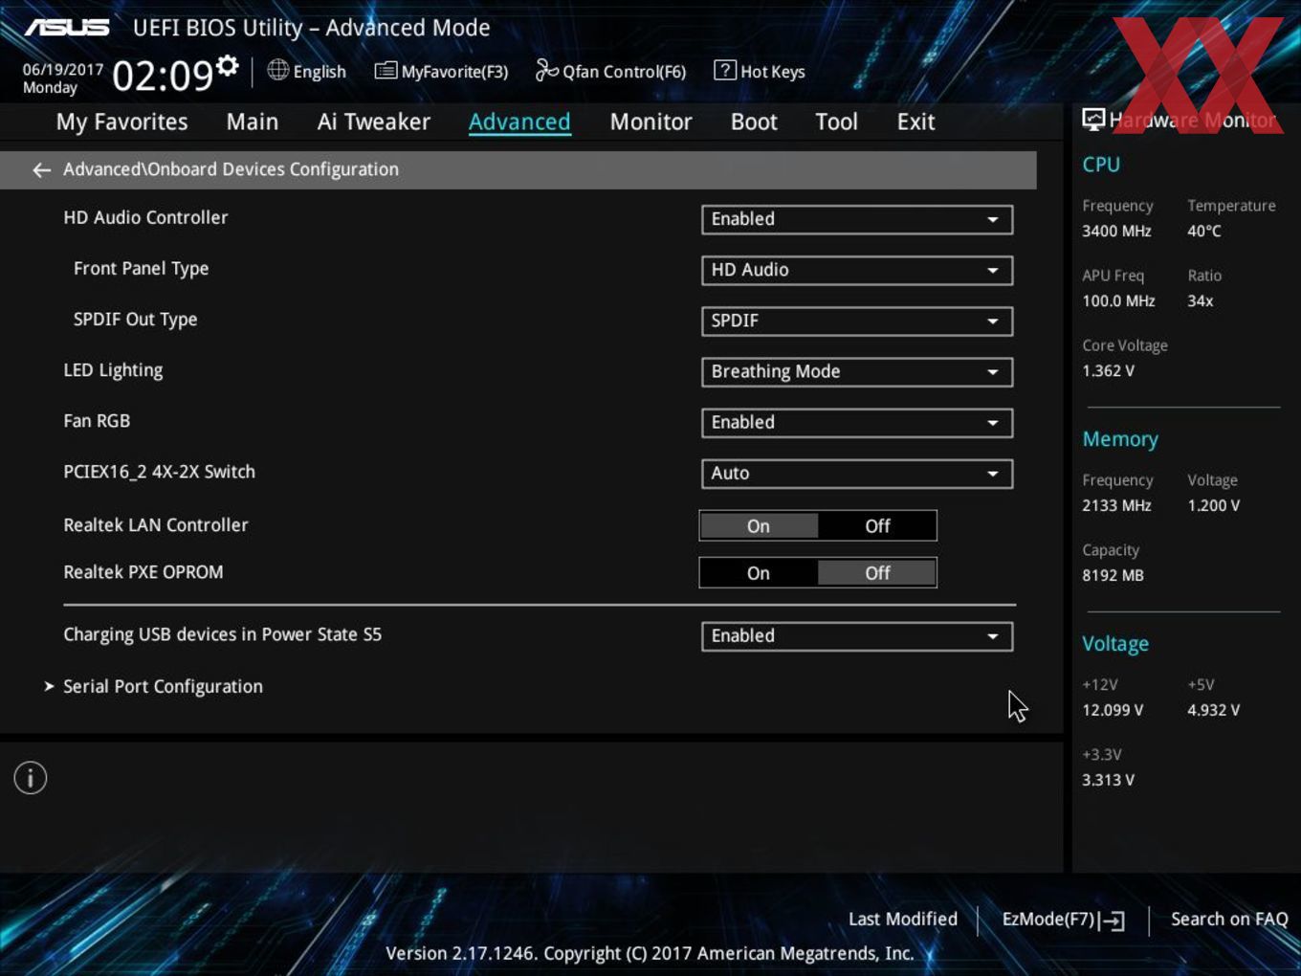Click +12V reading 12.099 V
The width and height of the screenshot is (1301, 976).
(1113, 711)
